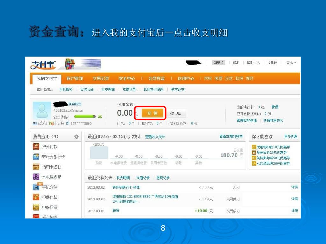Screen dimensions: 326x244
Task: Click the Alipay logo
Action: coord(43,65)
